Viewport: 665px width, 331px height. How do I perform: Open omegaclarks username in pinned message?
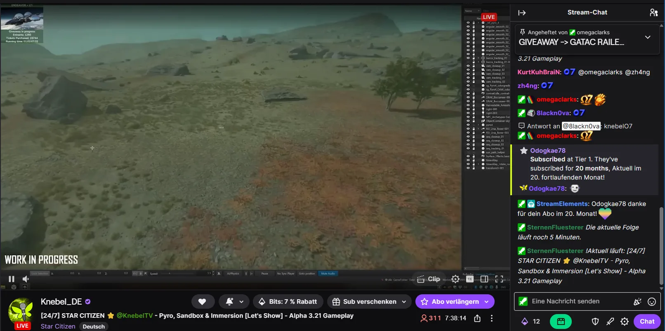593,32
